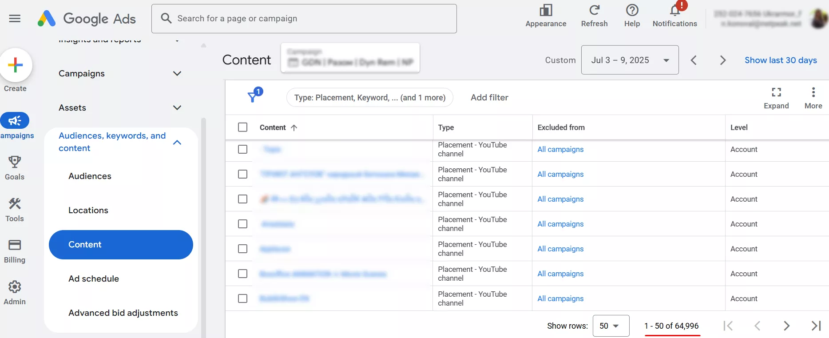829x338 pixels.
Task: Click the search field for campaigns
Action: [304, 19]
